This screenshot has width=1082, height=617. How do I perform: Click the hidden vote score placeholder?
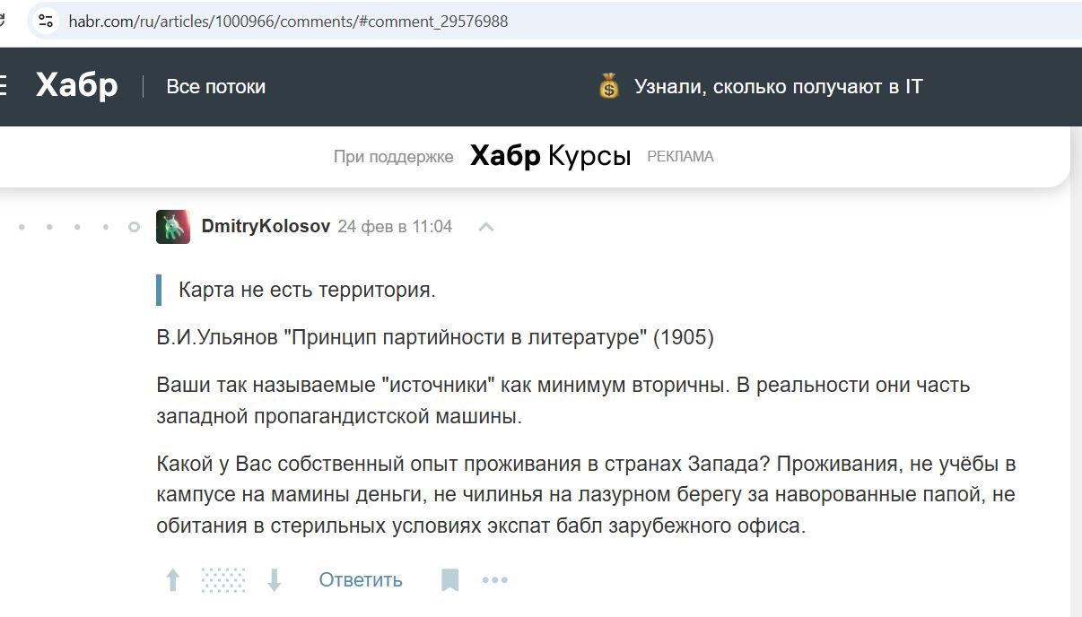tap(223, 580)
